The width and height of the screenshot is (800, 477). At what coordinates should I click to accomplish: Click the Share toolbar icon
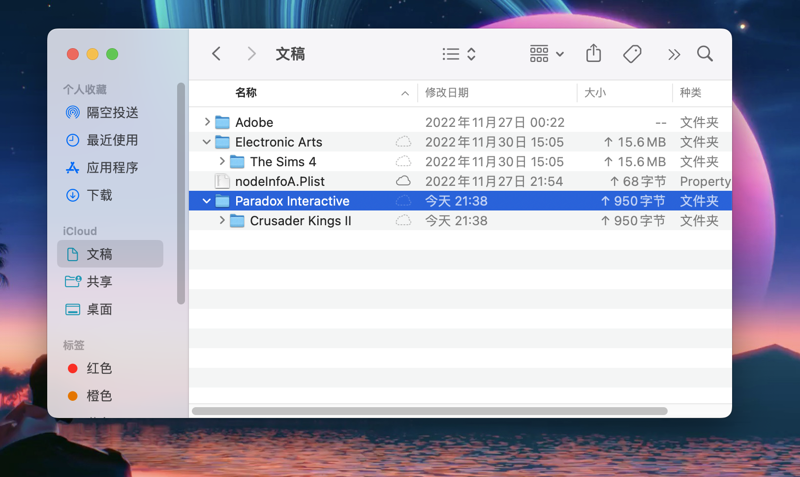point(594,53)
